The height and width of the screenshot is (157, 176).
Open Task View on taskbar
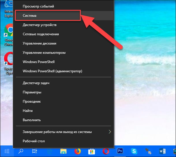pos(35,151)
